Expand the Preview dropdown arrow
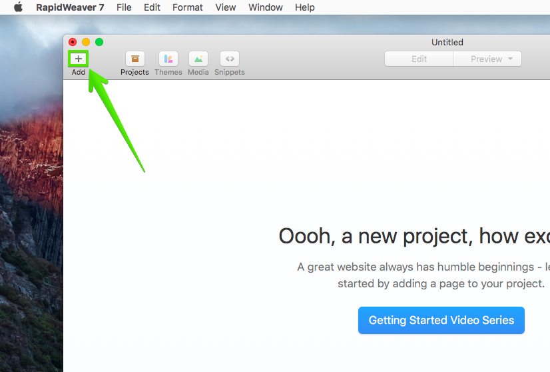This screenshot has width=550, height=372. tap(510, 59)
